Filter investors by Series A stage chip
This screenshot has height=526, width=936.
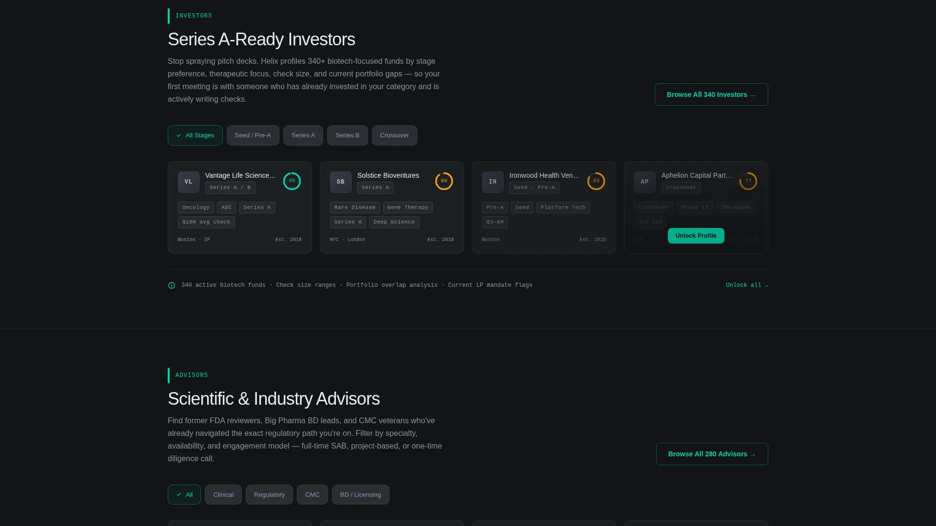(x=303, y=135)
